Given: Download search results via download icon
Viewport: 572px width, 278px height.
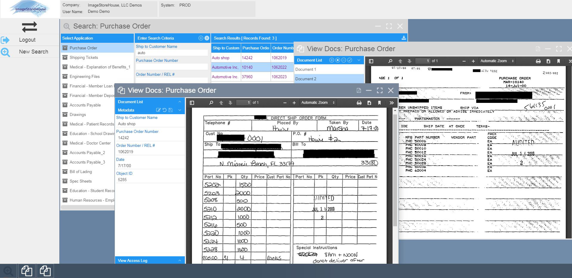Looking at the screenshot, I should pyautogui.click(x=404, y=38).
